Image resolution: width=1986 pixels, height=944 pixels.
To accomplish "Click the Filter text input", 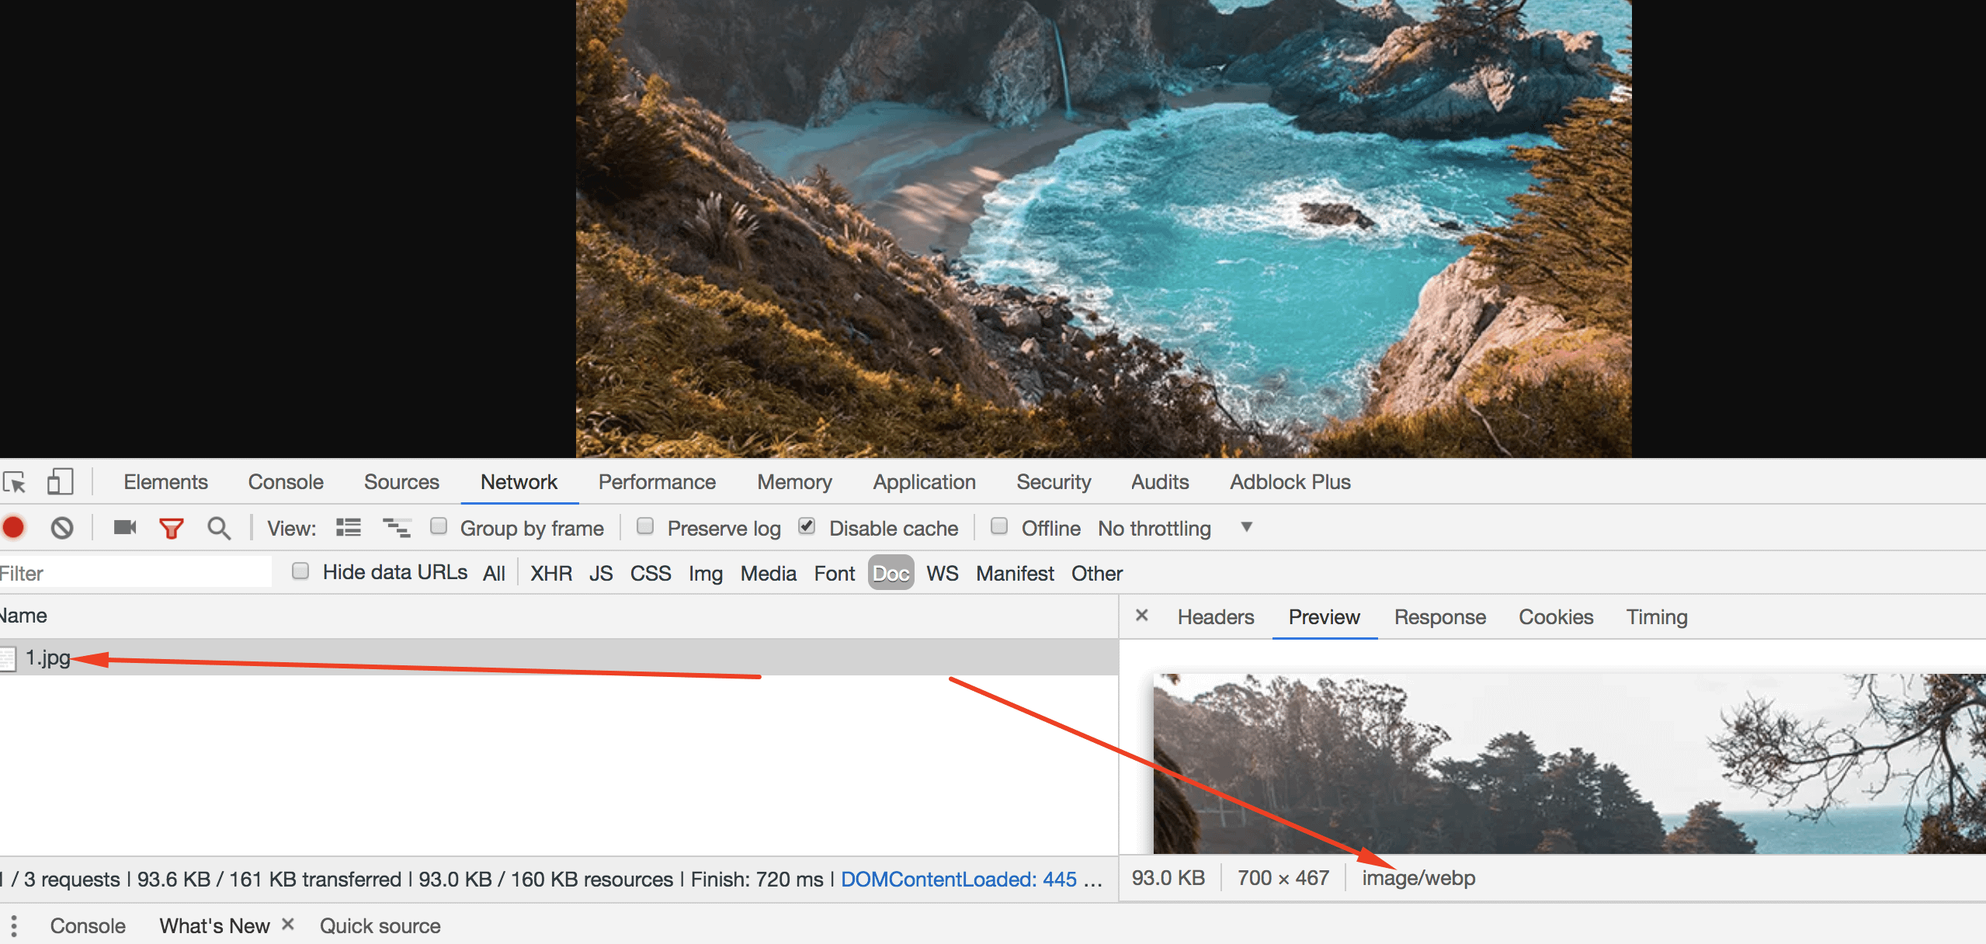I will click(x=136, y=574).
